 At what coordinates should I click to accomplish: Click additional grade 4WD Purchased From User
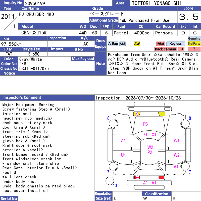tap(145, 20)
